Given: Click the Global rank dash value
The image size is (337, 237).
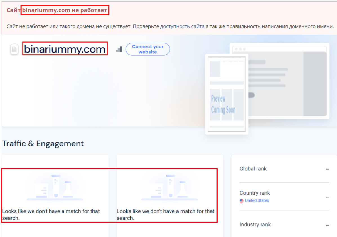Looking at the screenshot, I should tap(327, 169).
